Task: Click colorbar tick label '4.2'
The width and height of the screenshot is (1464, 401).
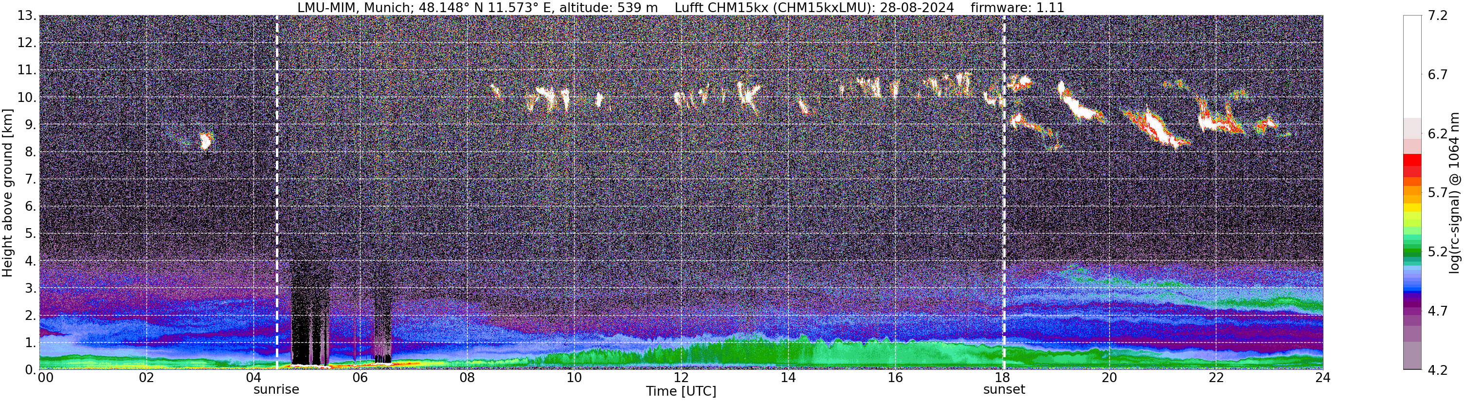Action: click(1438, 370)
